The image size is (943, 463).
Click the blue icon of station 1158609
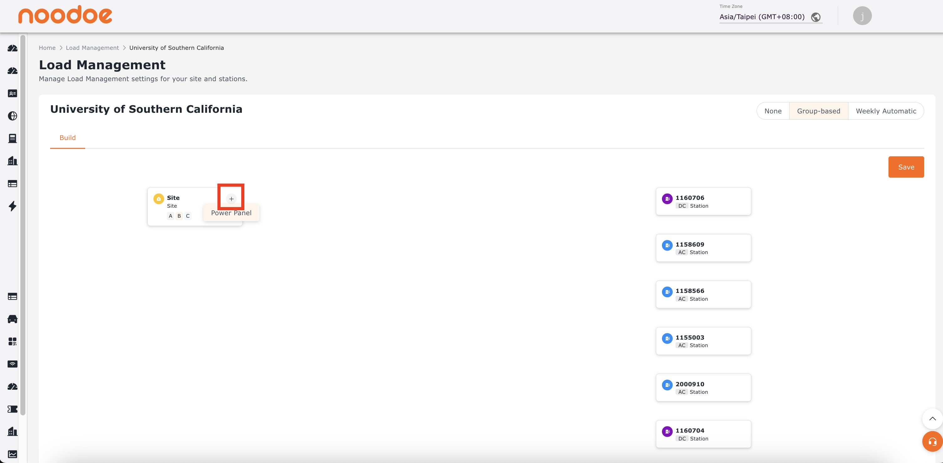(x=667, y=245)
